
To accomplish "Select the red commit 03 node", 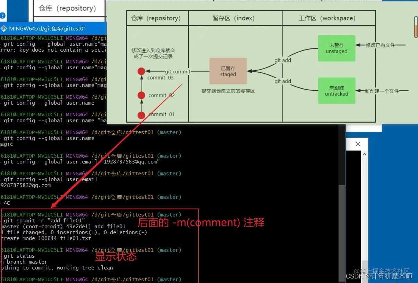I will [141, 71].
